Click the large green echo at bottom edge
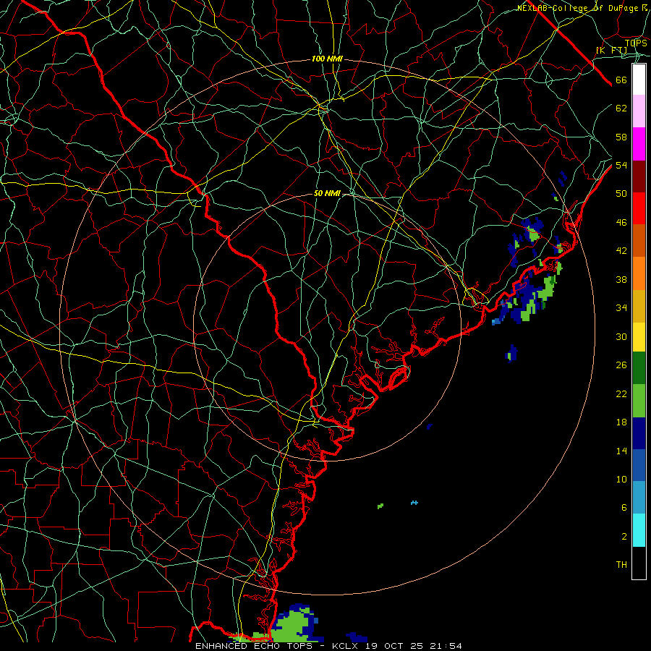 [x=294, y=625]
